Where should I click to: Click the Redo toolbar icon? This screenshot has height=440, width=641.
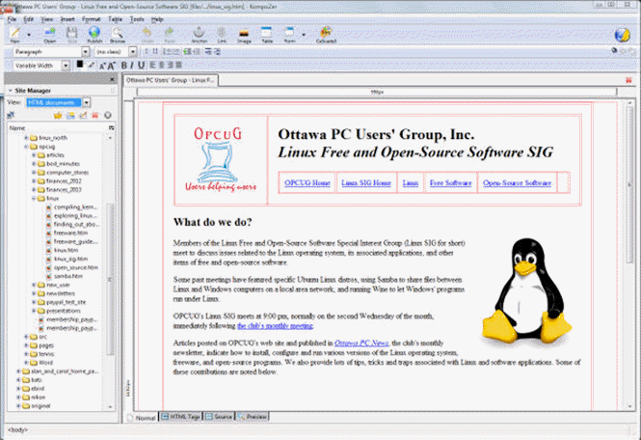pos(170,34)
